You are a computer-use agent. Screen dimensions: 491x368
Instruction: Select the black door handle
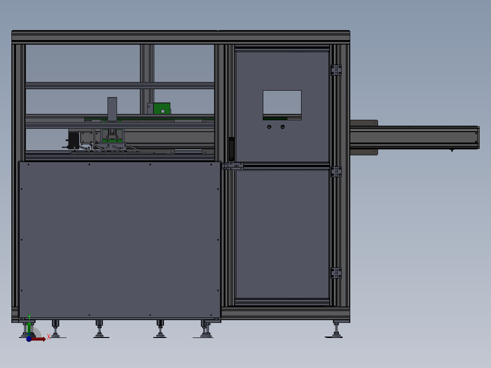[231, 149]
